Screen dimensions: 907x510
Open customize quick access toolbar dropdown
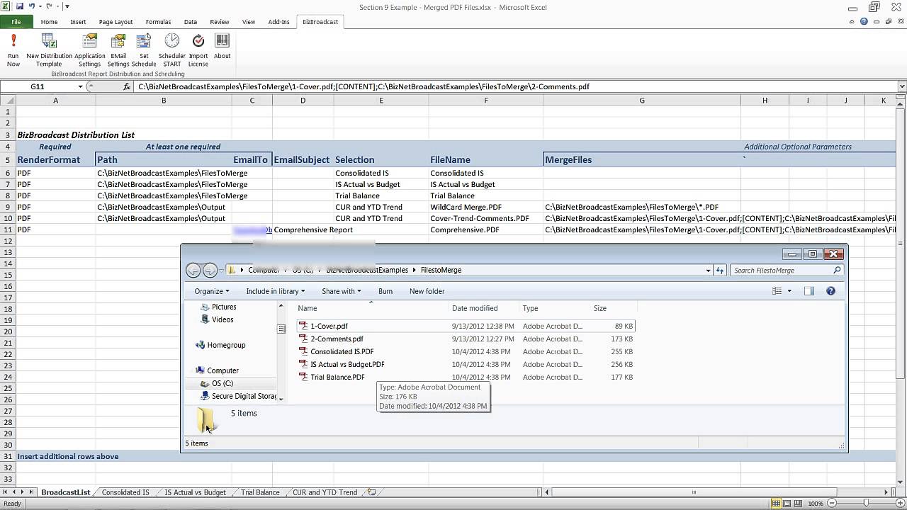click(67, 6)
